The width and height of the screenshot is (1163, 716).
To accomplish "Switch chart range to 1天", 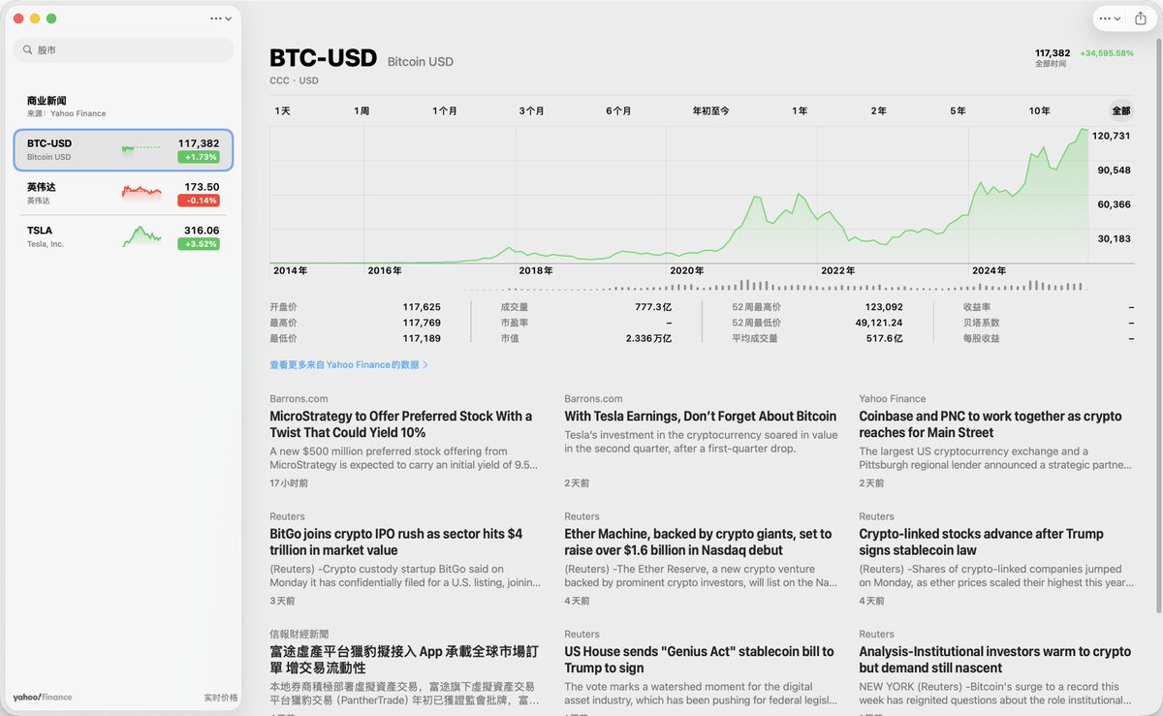I will (282, 111).
